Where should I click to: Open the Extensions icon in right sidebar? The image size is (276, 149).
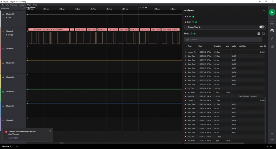(272, 46)
